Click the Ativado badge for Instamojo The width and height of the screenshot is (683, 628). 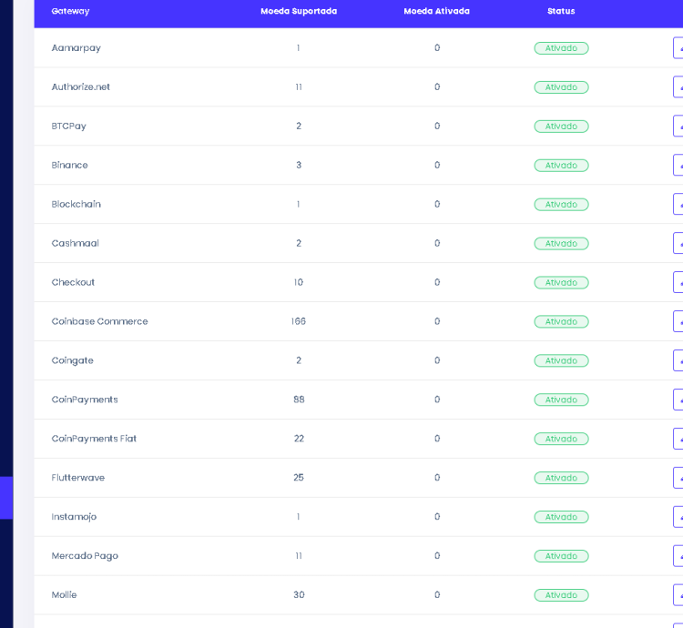pos(561,517)
